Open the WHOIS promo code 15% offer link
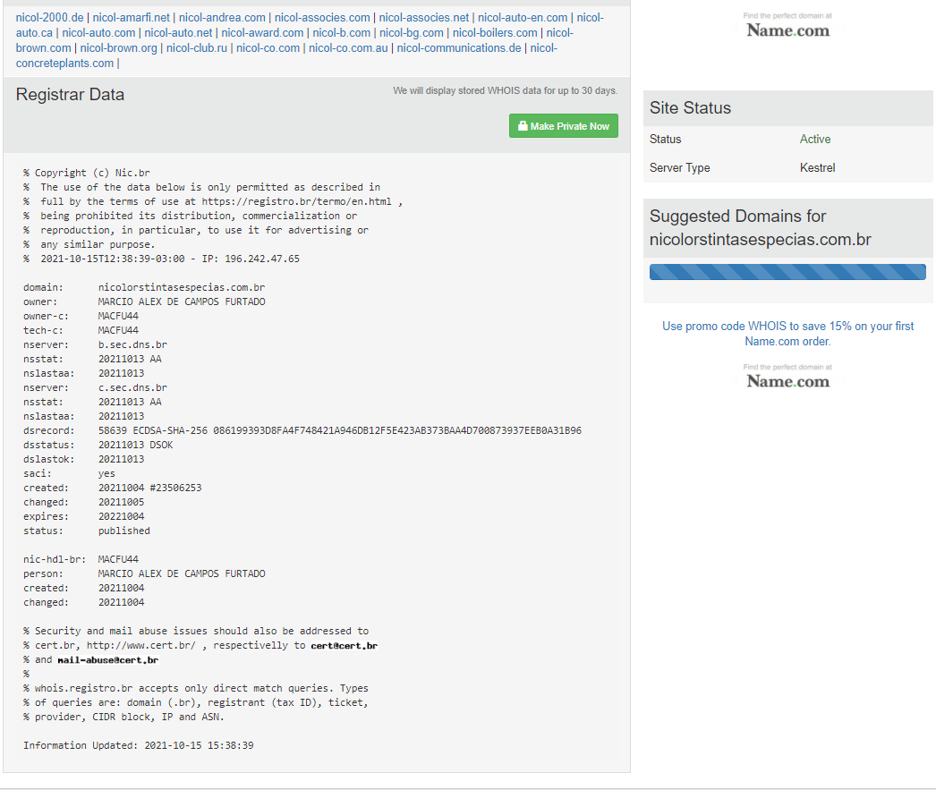The width and height of the screenshot is (936, 790). (787, 334)
